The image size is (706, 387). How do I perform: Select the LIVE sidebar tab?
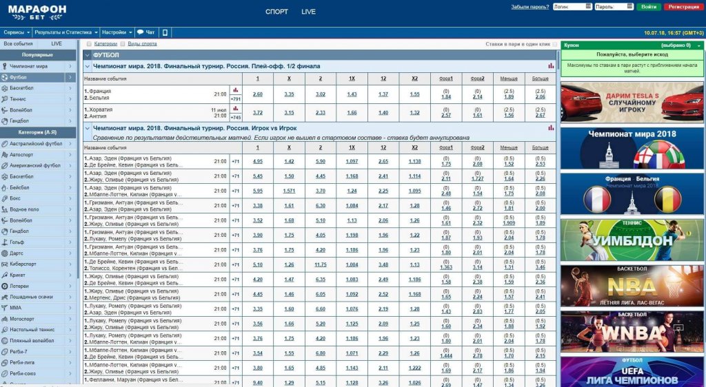coord(57,43)
